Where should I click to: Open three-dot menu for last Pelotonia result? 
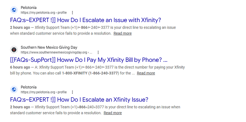(x=72, y=92)
